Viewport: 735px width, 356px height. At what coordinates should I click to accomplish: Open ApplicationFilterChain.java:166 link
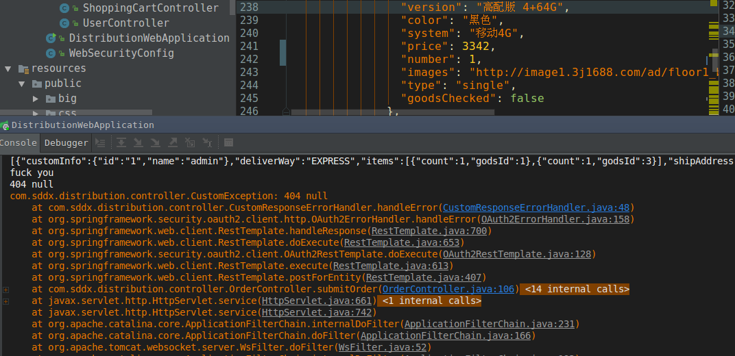point(446,336)
